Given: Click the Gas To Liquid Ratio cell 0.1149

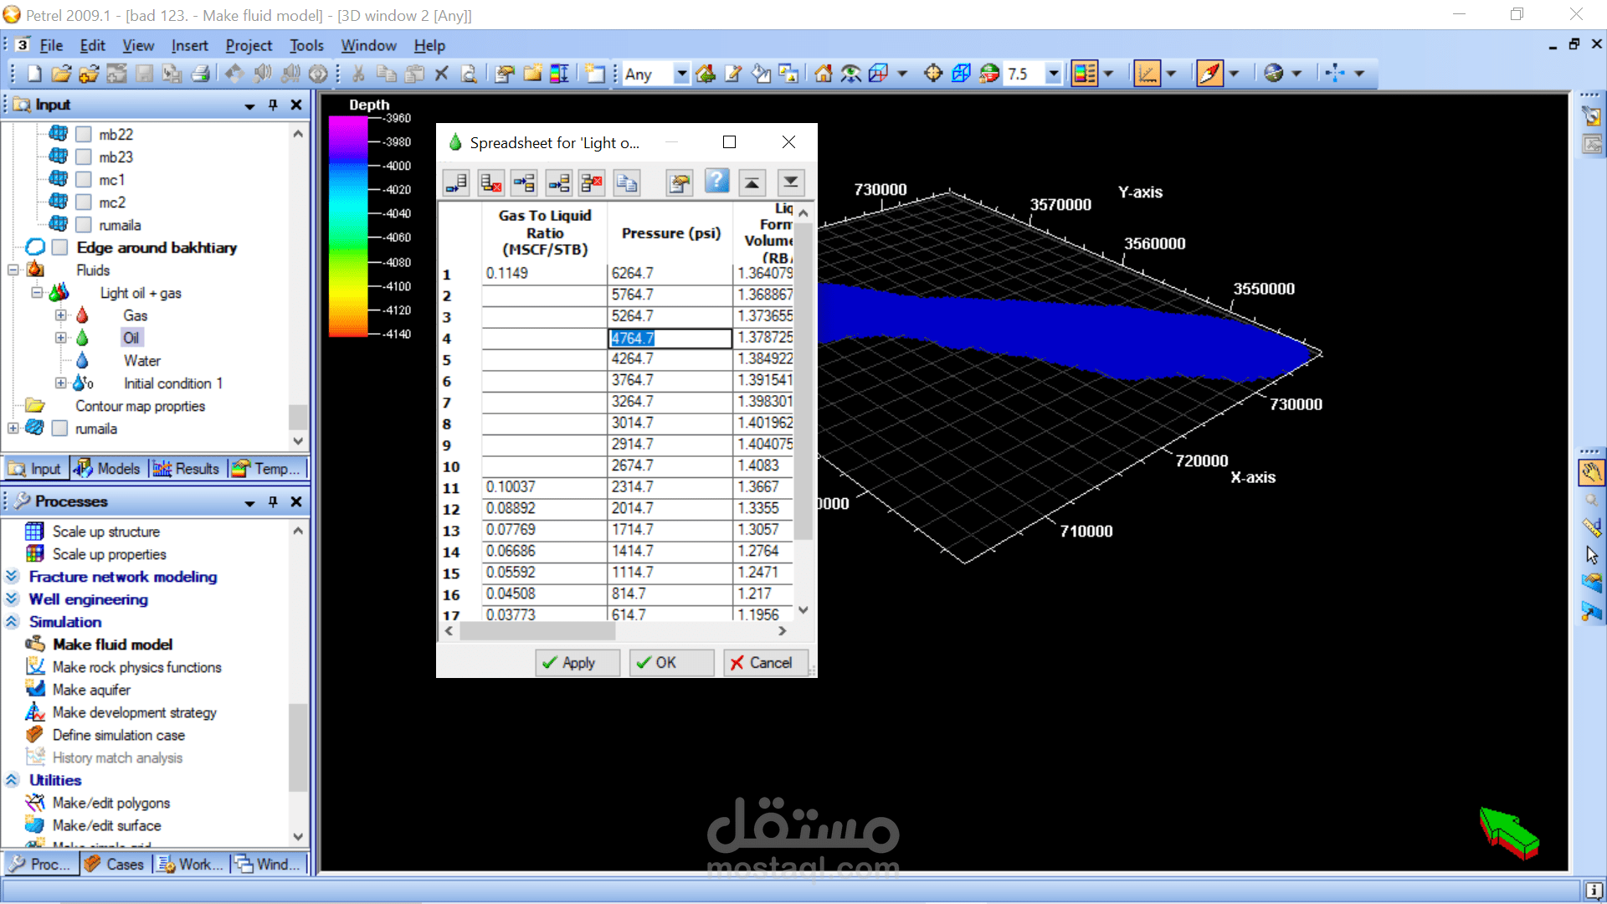Looking at the screenshot, I should (545, 274).
